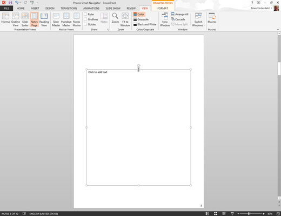The width and height of the screenshot is (281, 216).
Task: Click the bottom-right resize handle of text box
Action: click(191, 185)
